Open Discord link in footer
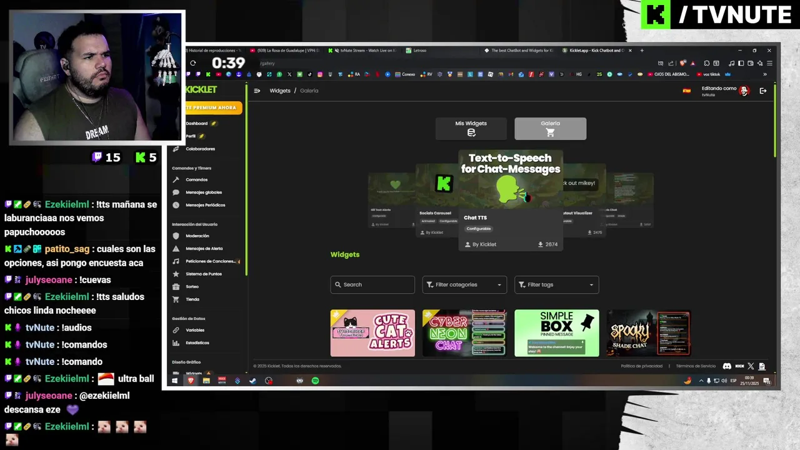This screenshot has height=450, width=800. (x=727, y=366)
